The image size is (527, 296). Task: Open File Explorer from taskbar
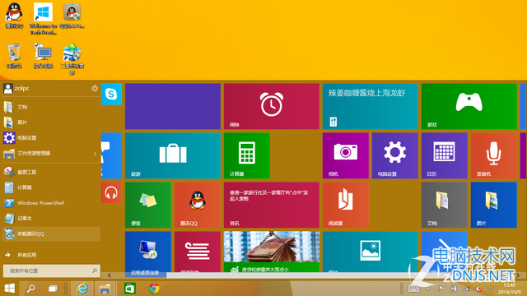tap(105, 289)
